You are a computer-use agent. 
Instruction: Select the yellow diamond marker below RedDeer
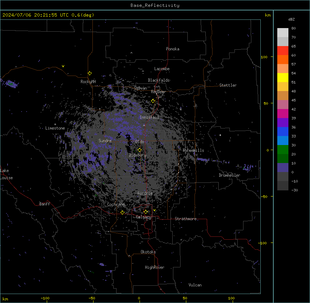[153, 101]
